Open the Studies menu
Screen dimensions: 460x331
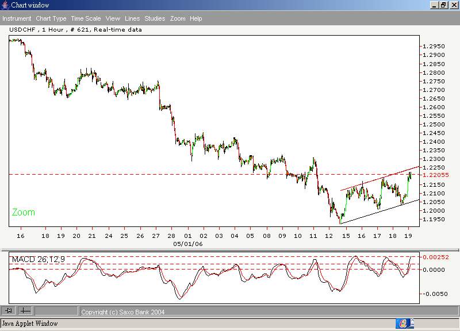coord(155,18)
